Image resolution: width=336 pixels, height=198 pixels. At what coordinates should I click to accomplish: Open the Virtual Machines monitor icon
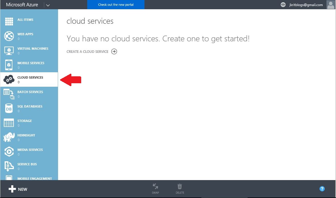coord(9,51)
